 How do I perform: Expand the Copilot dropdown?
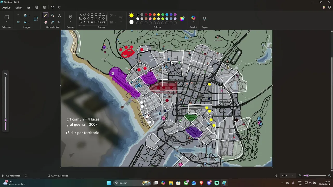tap(193, 21)
